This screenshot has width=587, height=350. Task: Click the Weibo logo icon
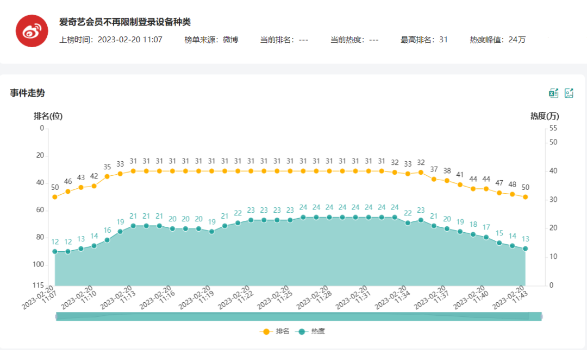click(x=32, y=31)
